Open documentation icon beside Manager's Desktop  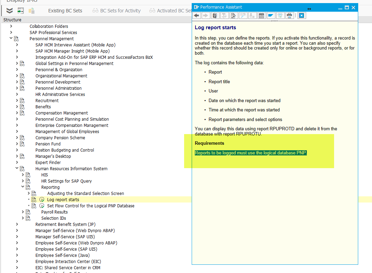[x=22, y=156]
